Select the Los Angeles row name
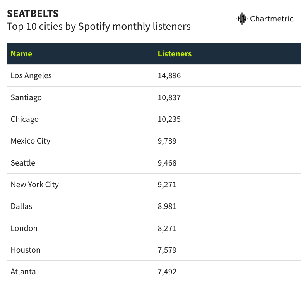This screenshot has height=289, width=308. pyautogui.click(x=31, y=75)
